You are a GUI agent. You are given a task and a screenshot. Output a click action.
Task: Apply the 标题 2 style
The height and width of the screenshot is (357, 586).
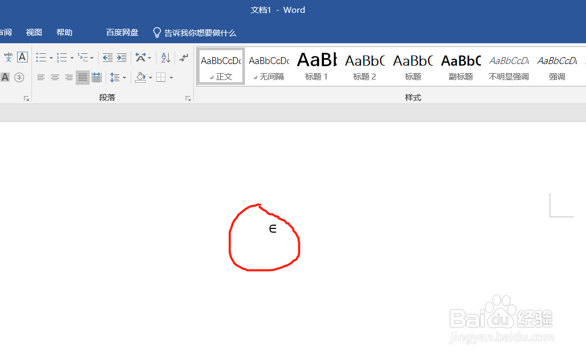pos(365,66)
